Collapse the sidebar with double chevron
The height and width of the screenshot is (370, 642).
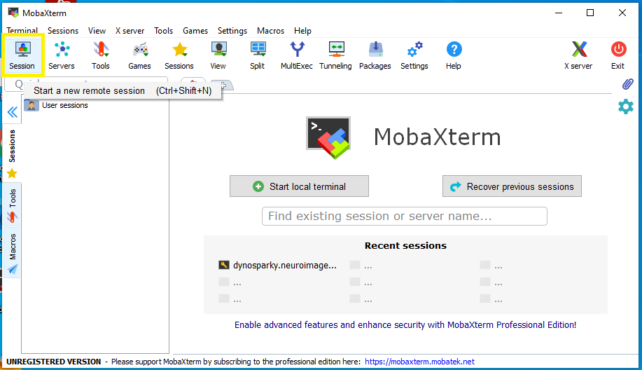[x=13, y=112]
